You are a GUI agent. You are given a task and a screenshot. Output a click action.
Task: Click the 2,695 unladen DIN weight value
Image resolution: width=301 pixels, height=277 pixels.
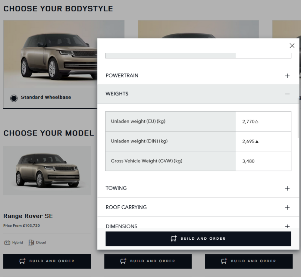248,141
